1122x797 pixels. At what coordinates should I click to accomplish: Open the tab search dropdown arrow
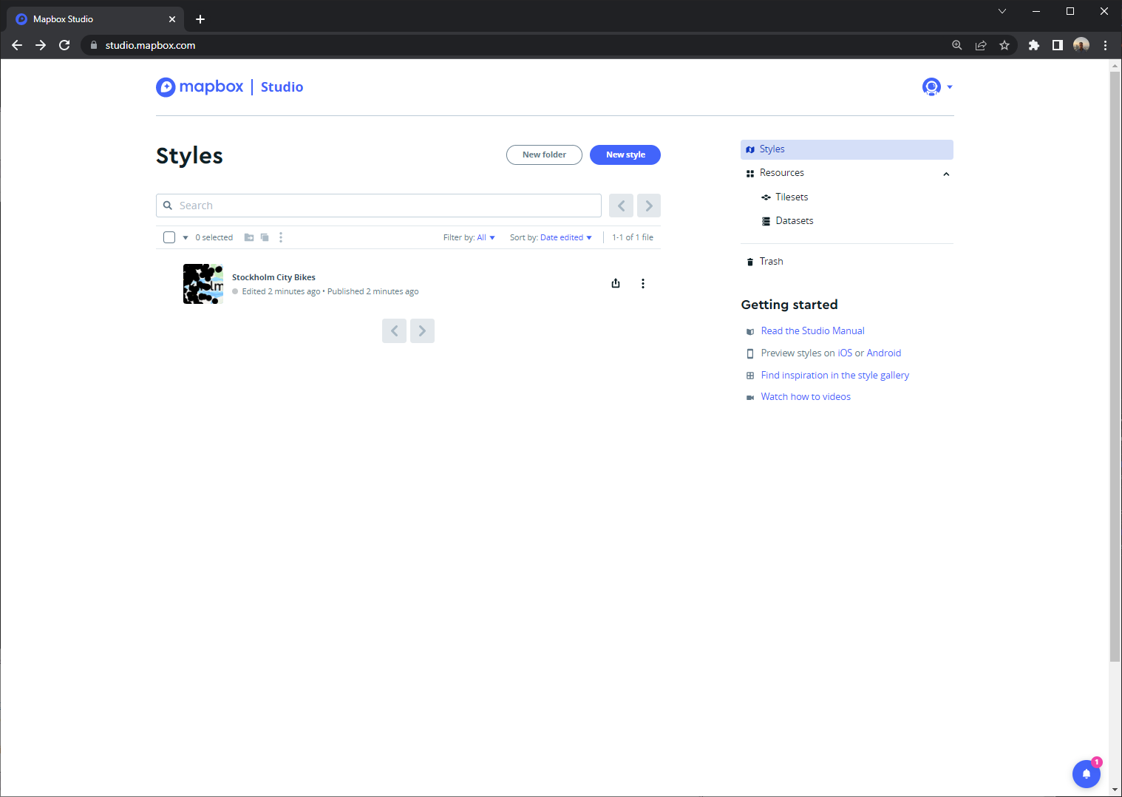pos(1002,11)
